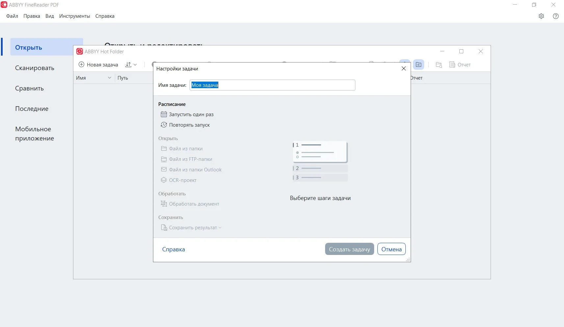Image resolution: width=564 pixels, height=327 pixels.
Task: Click the folder with magnifier icon in Hot Folder toolbar
Action: point(439,65)
